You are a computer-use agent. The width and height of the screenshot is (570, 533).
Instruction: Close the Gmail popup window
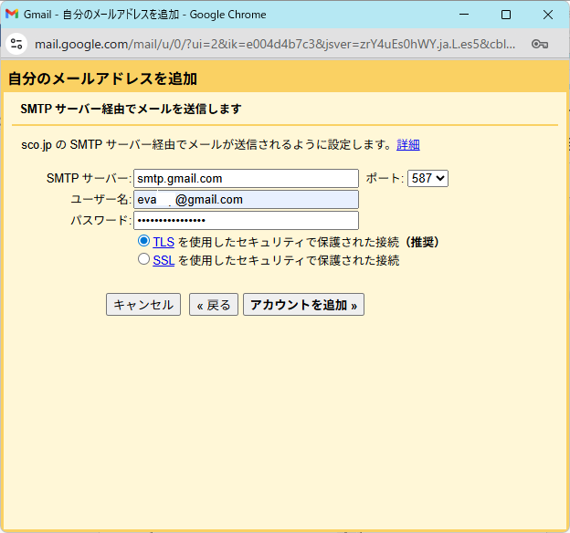coord(548,15)
